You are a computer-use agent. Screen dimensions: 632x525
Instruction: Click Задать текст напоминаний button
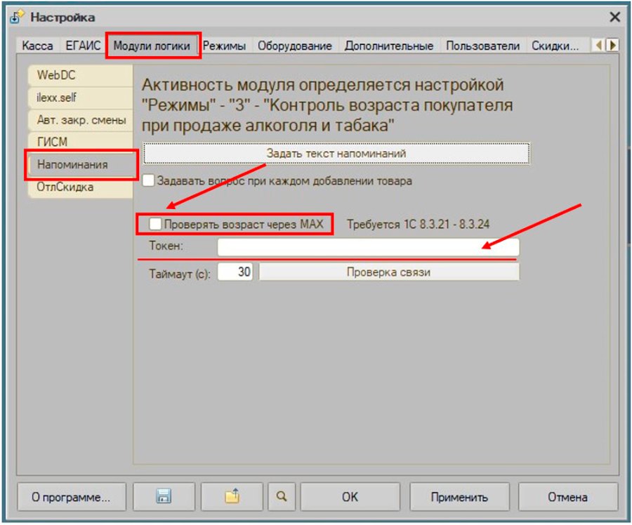click(336, 154)
